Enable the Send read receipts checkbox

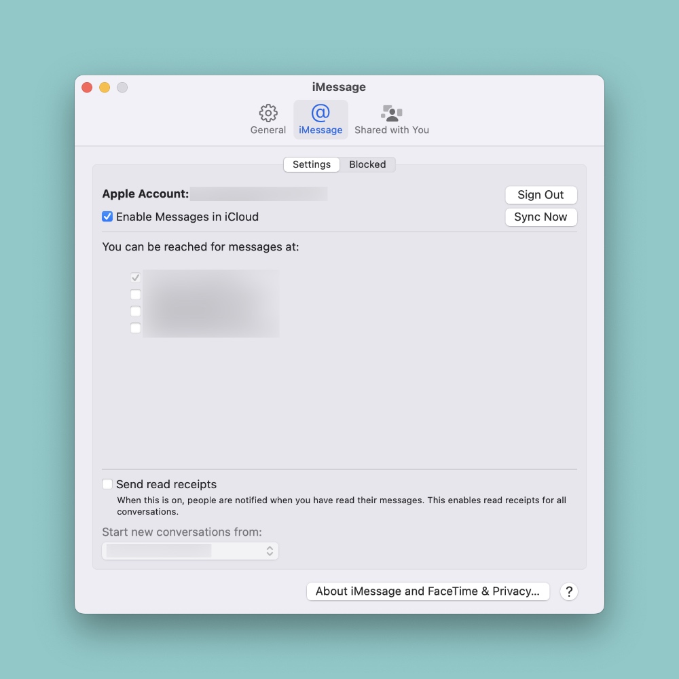[x=107, y=484]
